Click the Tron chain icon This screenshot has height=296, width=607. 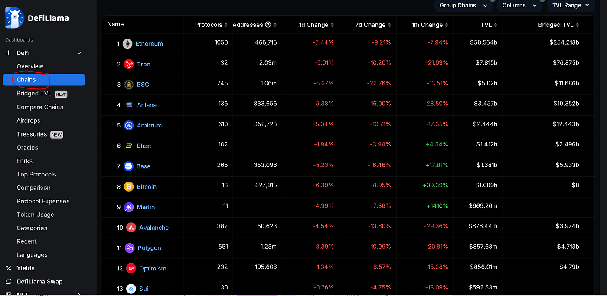pos(129,64)
